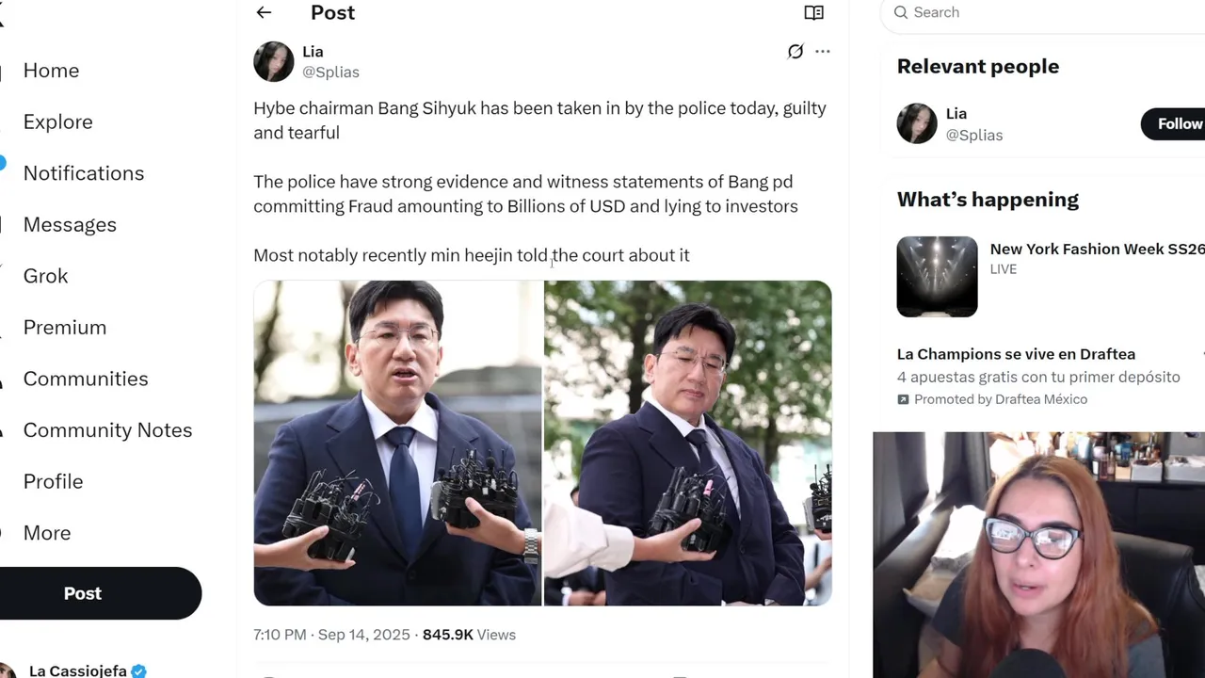Click the Grok icon on Lia's post
Viewport: 1205px width, 678px height.
(795, 52)
